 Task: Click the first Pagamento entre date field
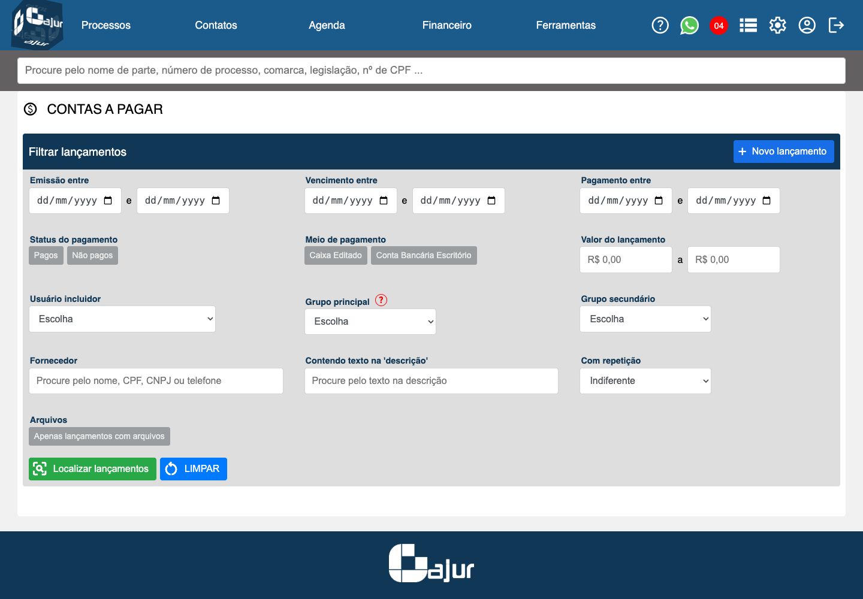[626, 201]
